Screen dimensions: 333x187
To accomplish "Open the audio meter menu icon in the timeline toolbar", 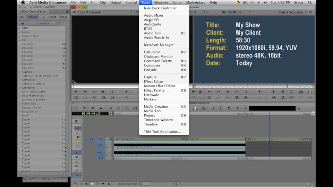I will pyautogui.click(x=299, y=108).
